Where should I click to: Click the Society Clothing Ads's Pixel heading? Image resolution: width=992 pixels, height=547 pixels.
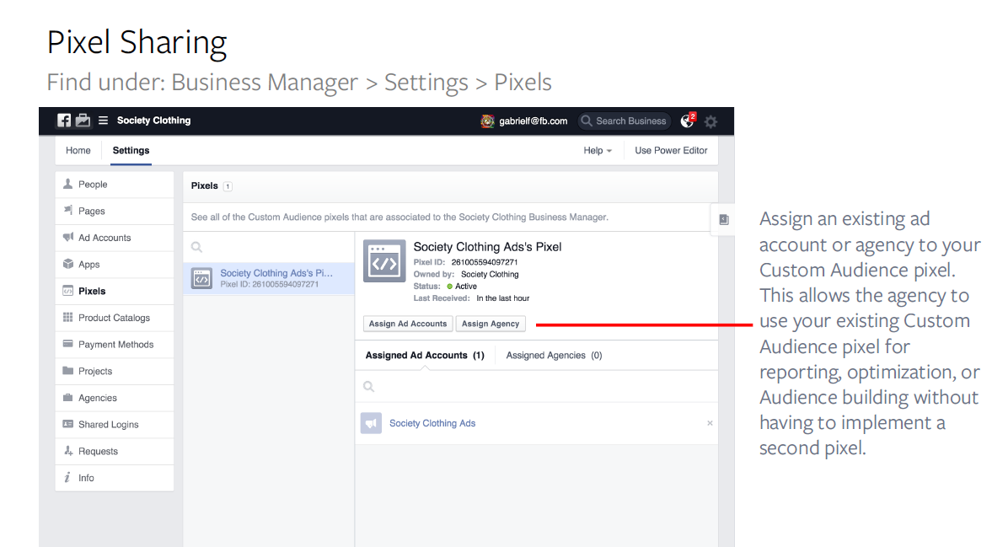coord(487,247)
